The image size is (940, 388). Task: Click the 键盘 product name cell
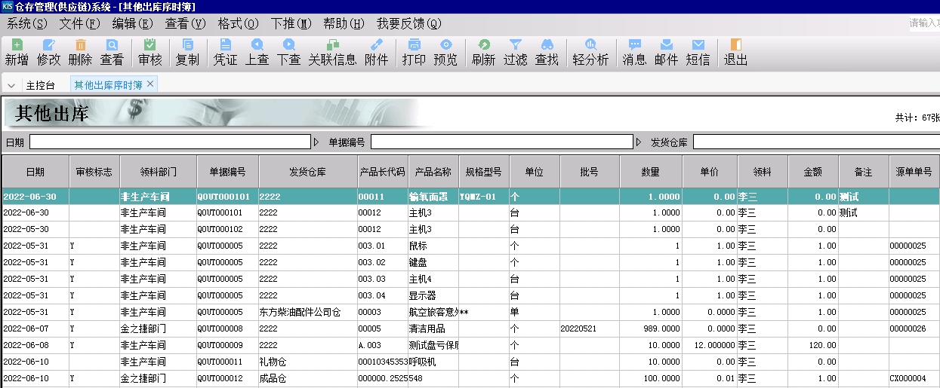(x=433, y=262)
